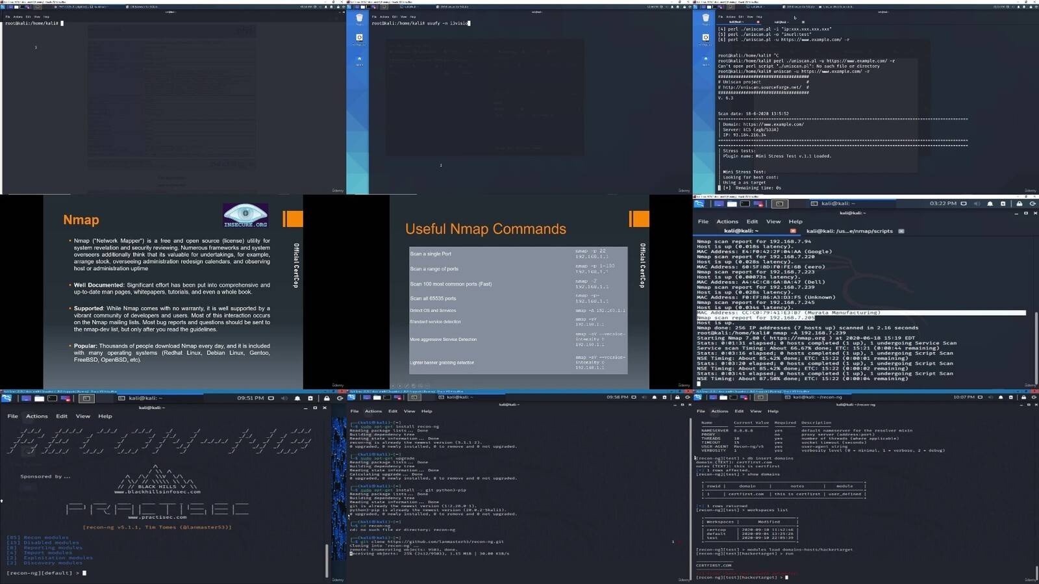This screenshot has width=1039, height=584.
Task: Open notifications bell in 03:22 PM taskbar
Action: tap(990, 203)
